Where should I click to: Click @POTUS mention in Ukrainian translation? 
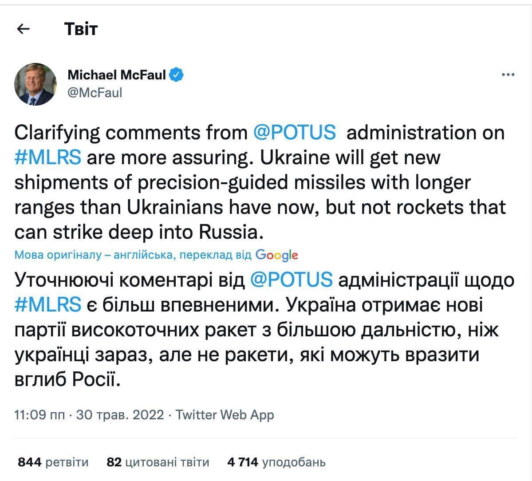coord(291,280)
